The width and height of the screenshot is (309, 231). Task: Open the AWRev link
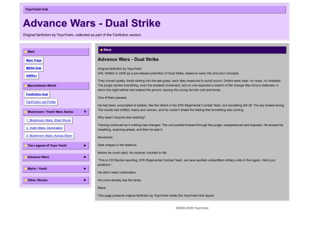[x=31, y=76]
